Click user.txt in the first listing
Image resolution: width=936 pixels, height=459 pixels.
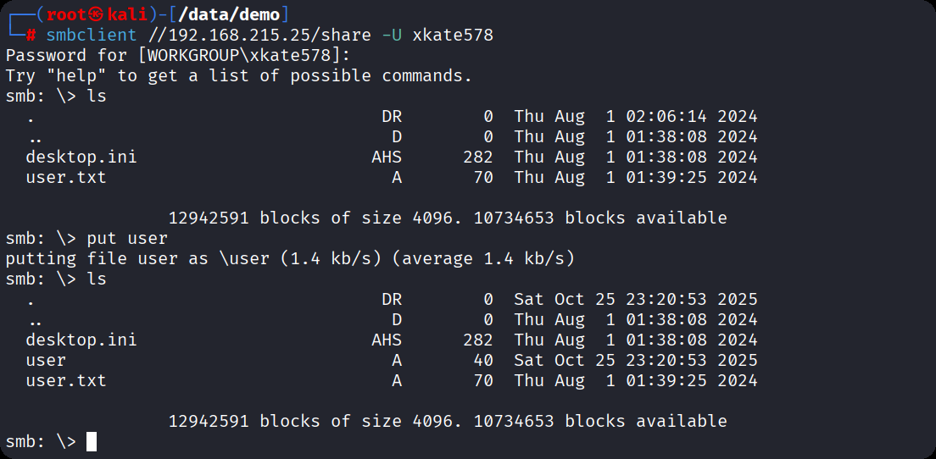point(66,177)
